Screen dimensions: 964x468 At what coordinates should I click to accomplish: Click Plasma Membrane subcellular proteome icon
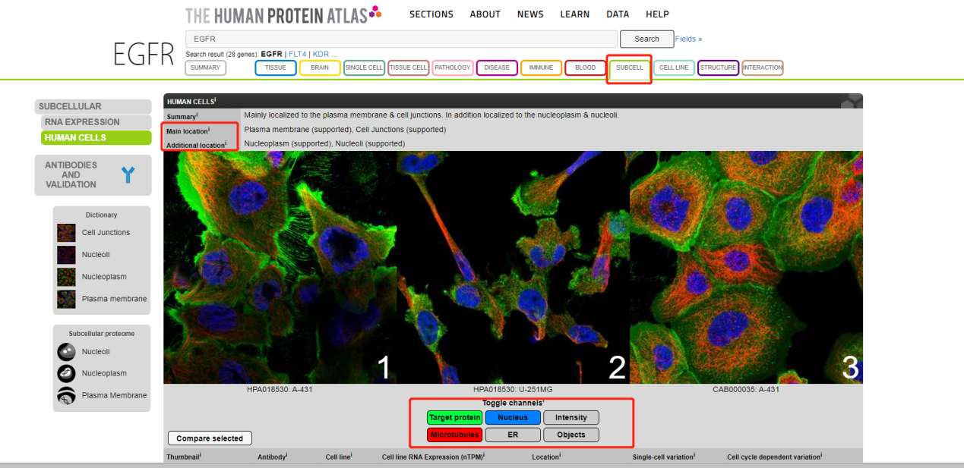coord(66,395)
